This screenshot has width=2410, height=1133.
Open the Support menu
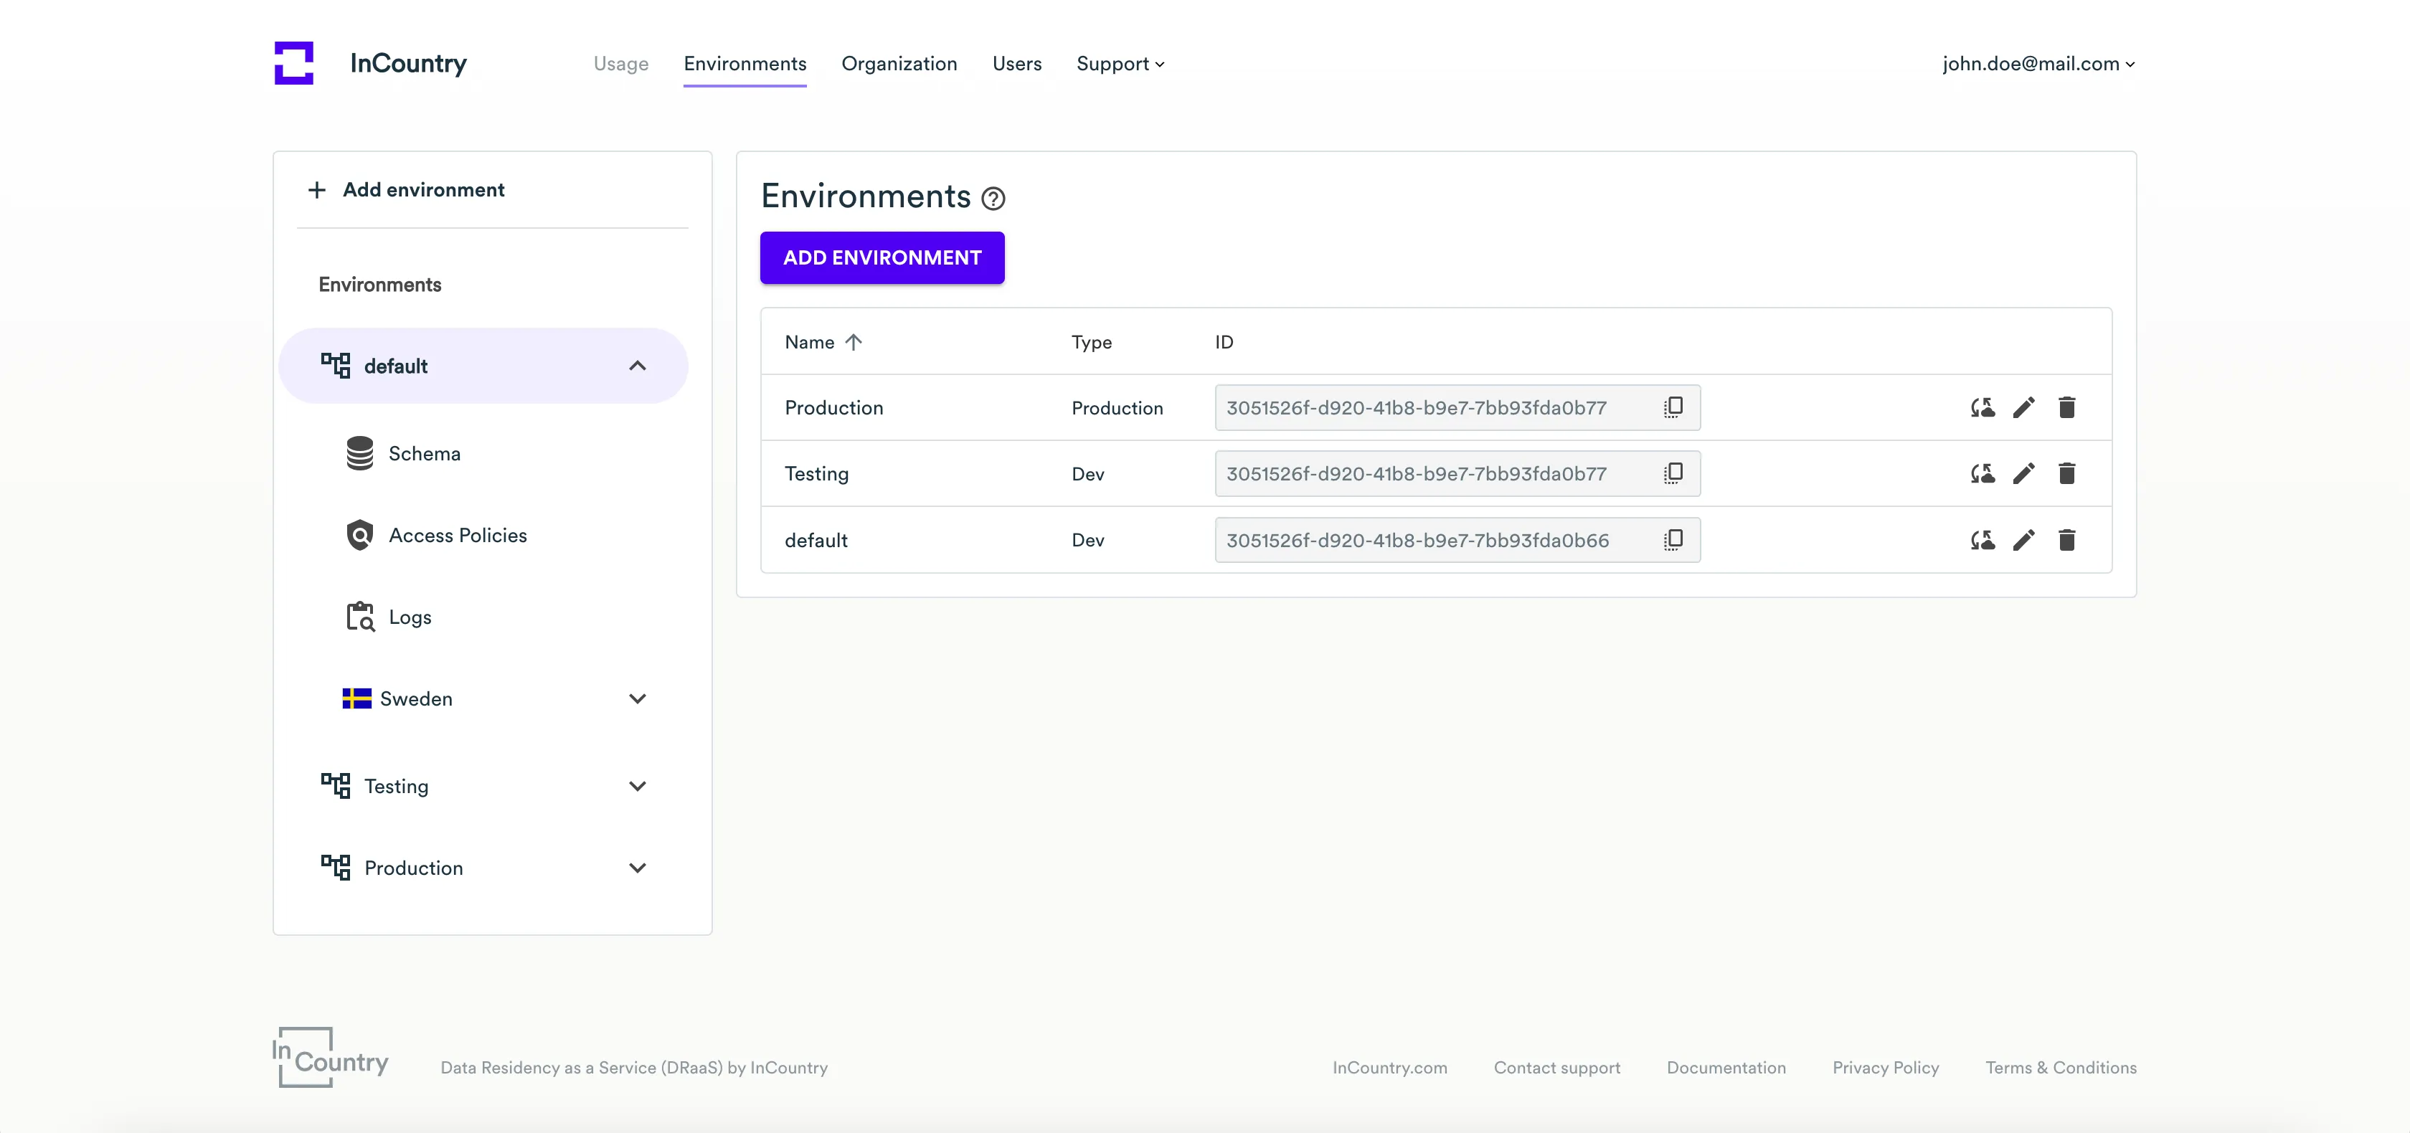coord(1120,64)
